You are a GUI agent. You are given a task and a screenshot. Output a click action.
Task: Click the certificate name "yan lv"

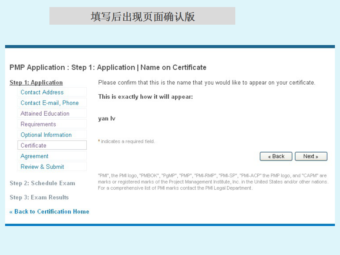tap(107, 119)
